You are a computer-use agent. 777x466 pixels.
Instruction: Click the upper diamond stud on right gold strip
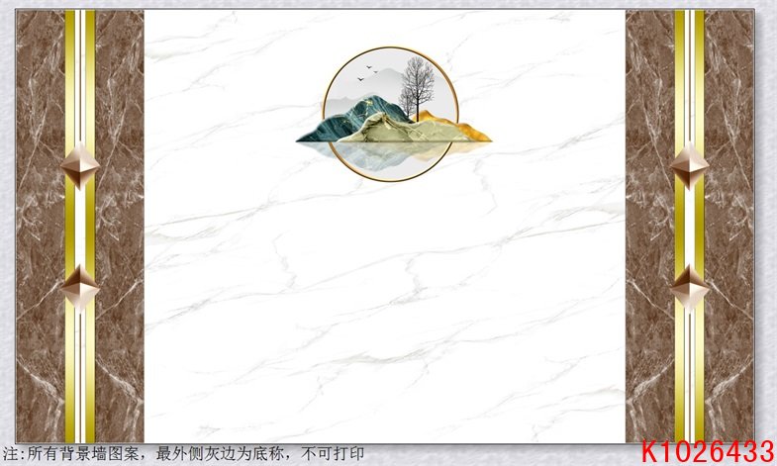click(x=689, y=166)
